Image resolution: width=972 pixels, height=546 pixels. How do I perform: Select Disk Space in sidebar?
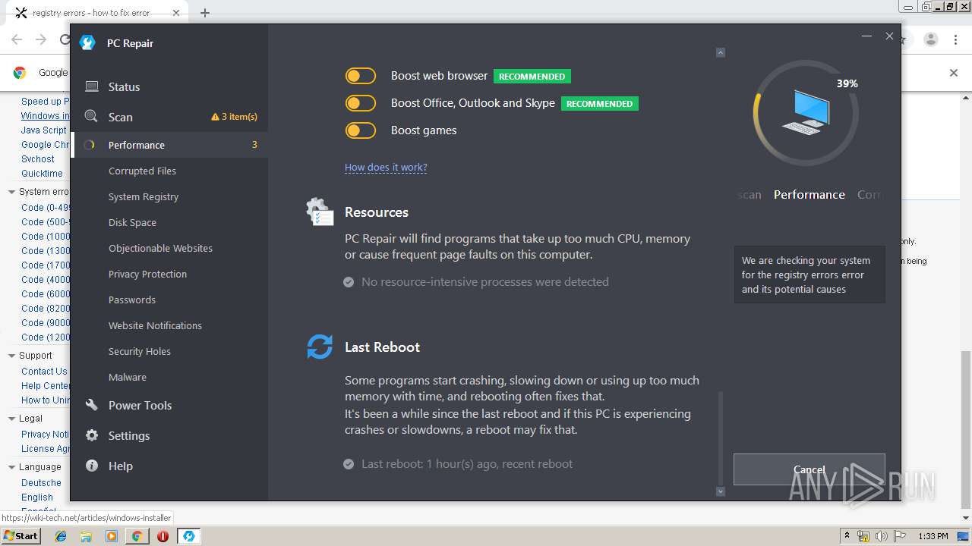pos(132,222)
